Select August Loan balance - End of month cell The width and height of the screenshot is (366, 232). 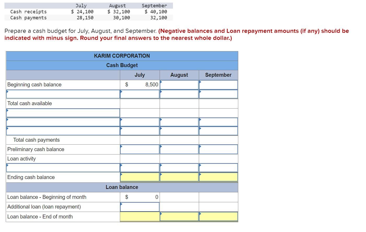pyautogui.click(x=179, y=217)
